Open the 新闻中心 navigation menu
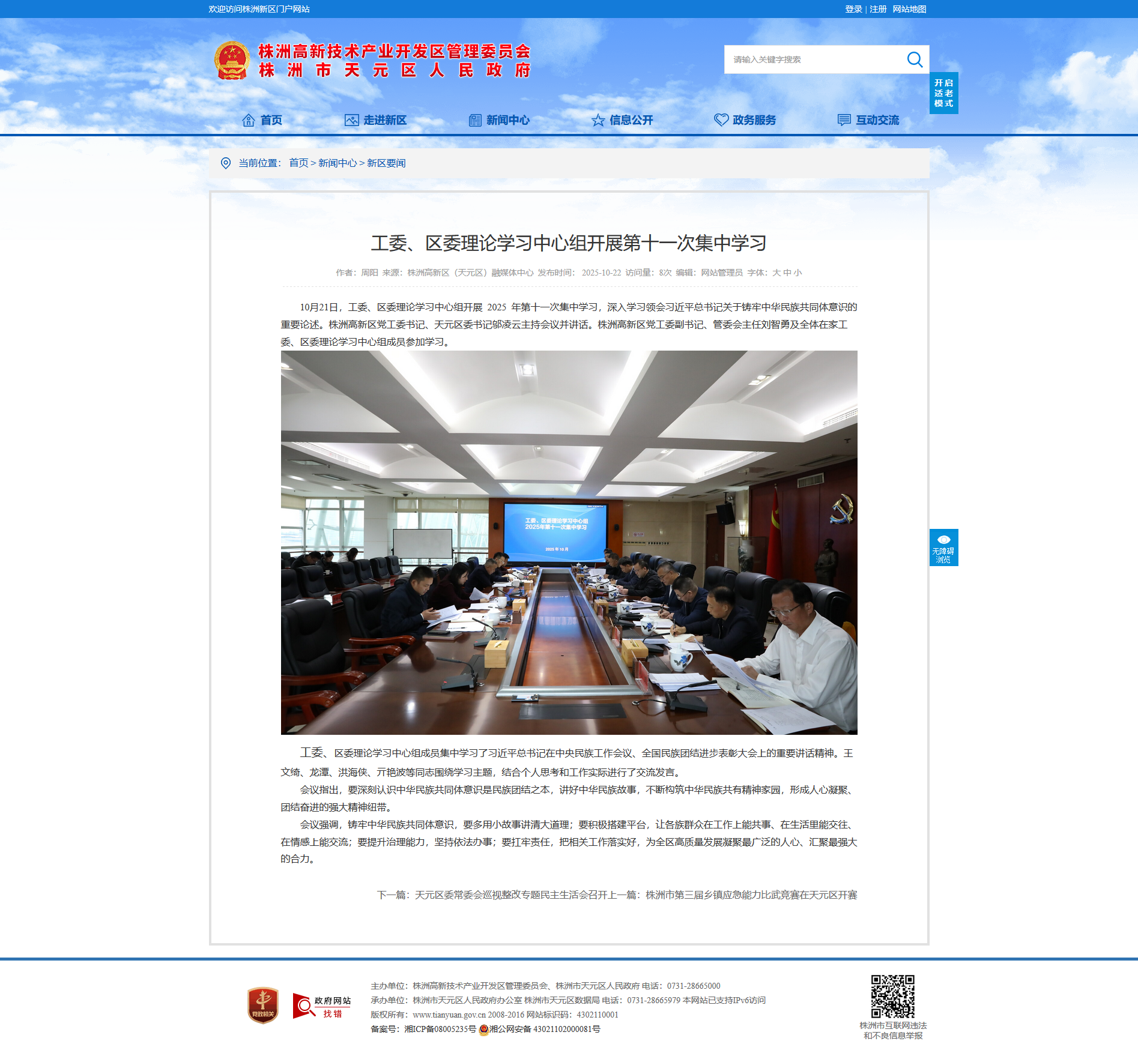The image size is (1138, 1053). pos(500,120)
